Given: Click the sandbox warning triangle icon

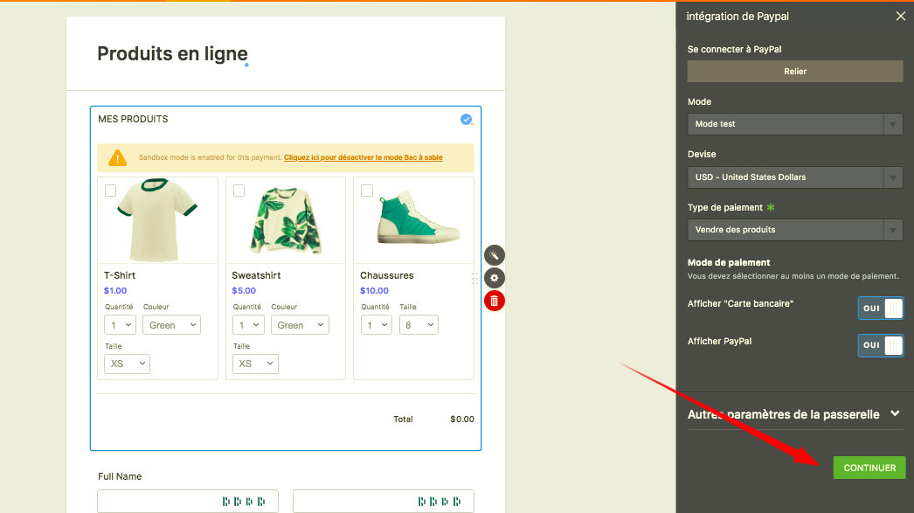Looking at the screenshot, I should (x=117, y=157).
